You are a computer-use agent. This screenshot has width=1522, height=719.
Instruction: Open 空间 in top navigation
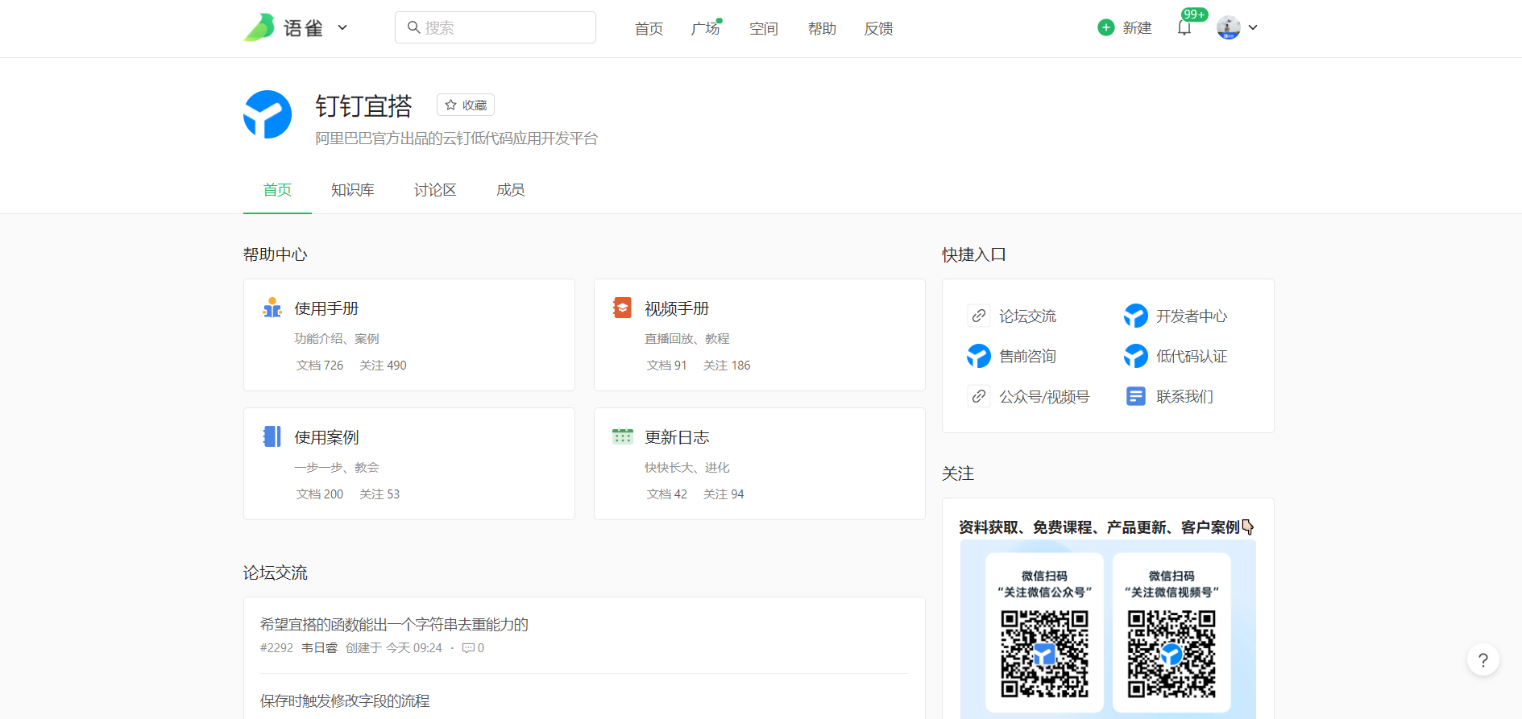[764, 28]
